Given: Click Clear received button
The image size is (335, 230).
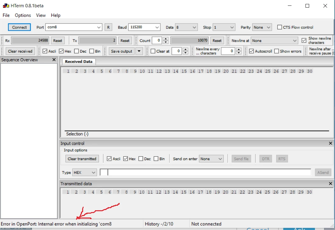Looking at the screenshot, I should tap(20, 51).
